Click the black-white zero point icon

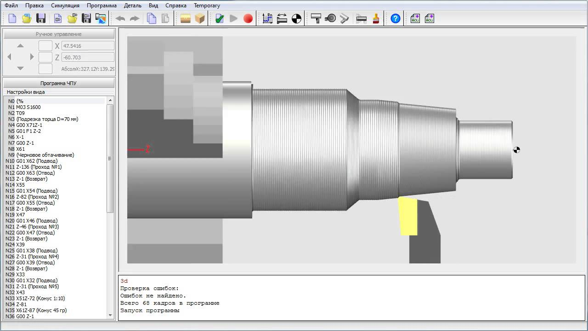tap(297, 18)
